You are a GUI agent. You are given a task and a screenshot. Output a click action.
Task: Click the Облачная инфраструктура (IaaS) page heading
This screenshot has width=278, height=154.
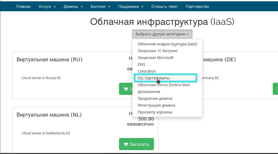(162, 22)
